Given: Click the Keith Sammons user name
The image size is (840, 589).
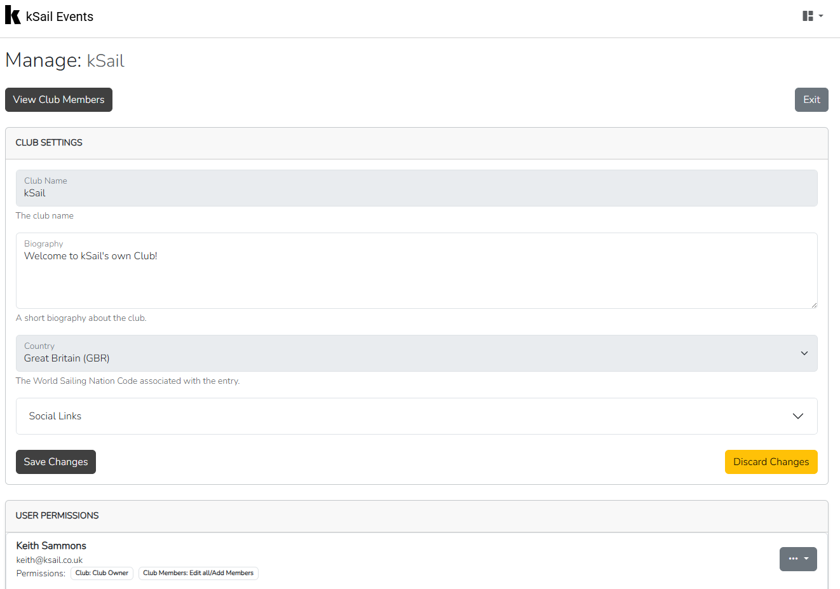Looking at the screenshot, I should click(x=51, y=546).
